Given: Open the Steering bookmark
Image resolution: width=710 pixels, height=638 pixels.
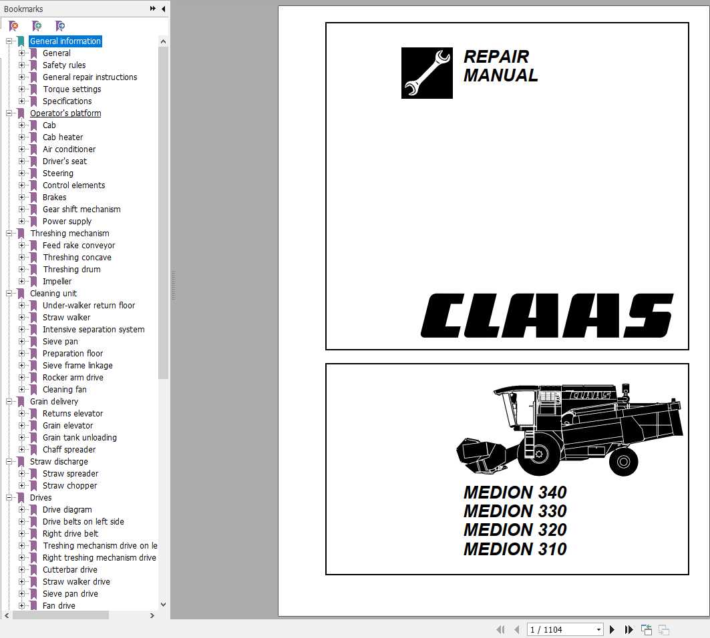Looking at the screenshot, I should pos(58,174).
